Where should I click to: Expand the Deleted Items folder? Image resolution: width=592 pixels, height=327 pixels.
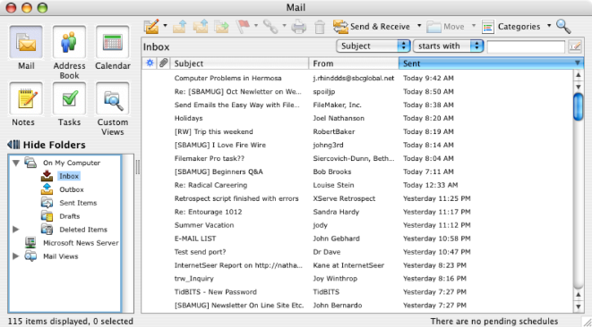tap(15, 229)
